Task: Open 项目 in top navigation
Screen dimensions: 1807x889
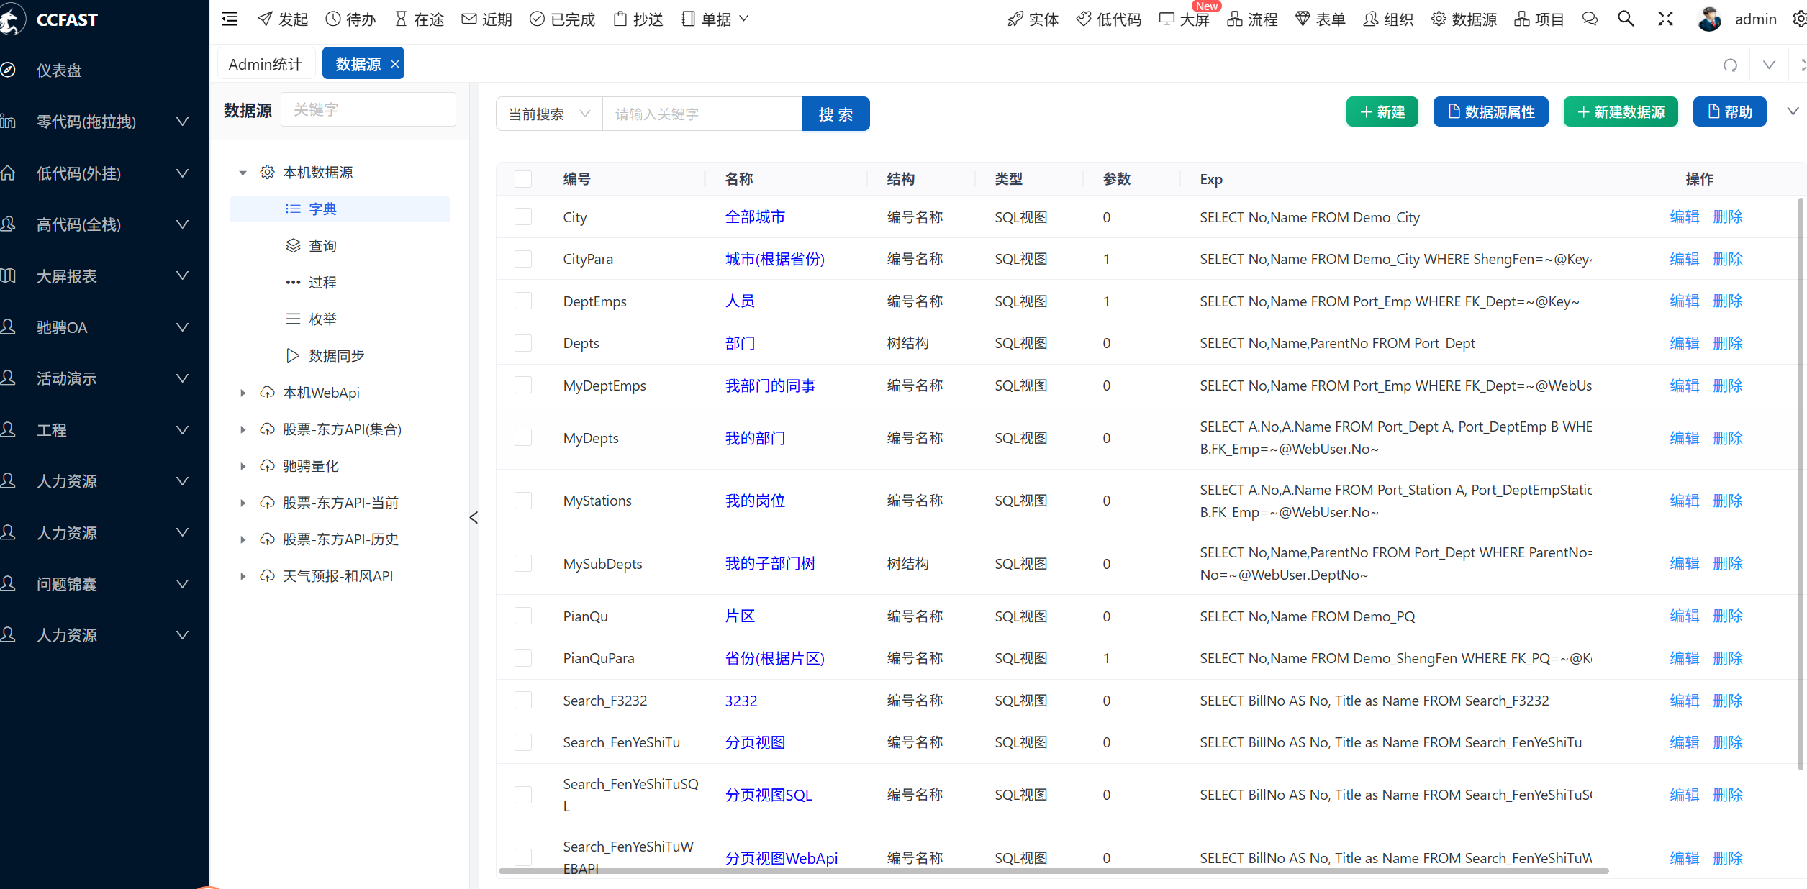Action: coord(1539,19)
